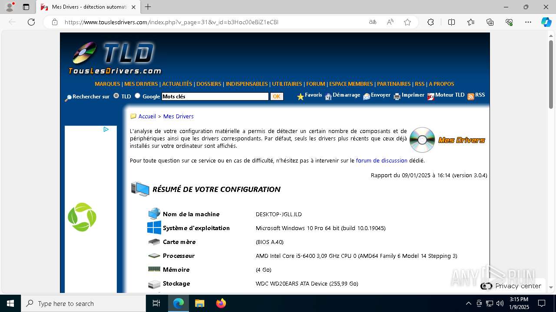556x312 pixels.
Task: Open the UTILITAIRES menu item
Action: click(287, 84)
